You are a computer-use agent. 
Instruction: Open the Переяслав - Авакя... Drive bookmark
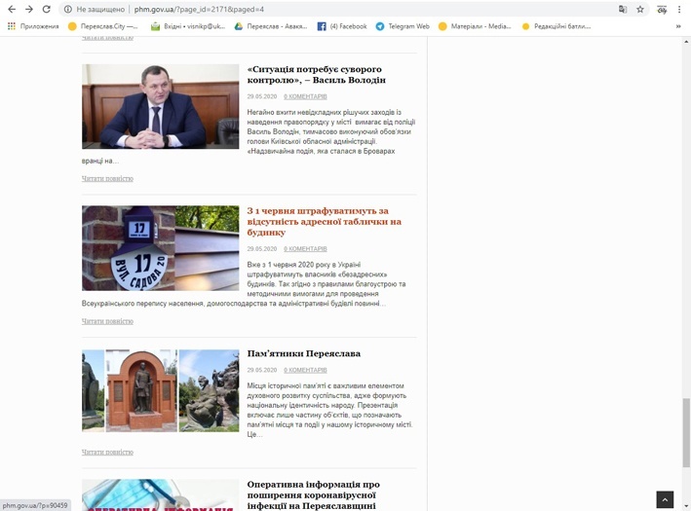(271, 26)
